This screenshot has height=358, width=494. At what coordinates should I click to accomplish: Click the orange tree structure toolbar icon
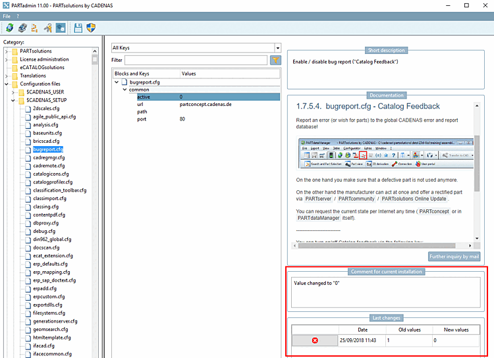34,28
